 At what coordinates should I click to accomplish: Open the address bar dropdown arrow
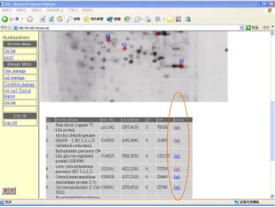pyautogui.click(x=241, y=27)
